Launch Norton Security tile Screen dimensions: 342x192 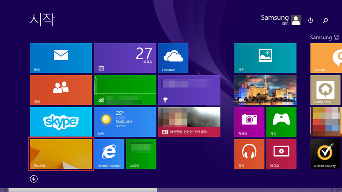point(325,154)
